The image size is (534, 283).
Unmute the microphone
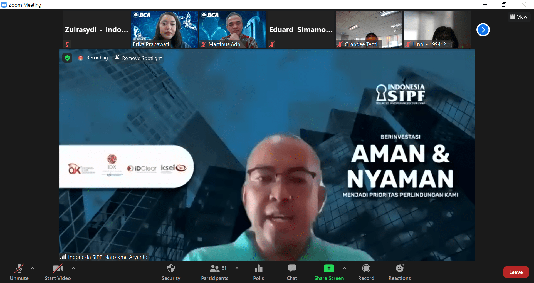pos(19,272)
